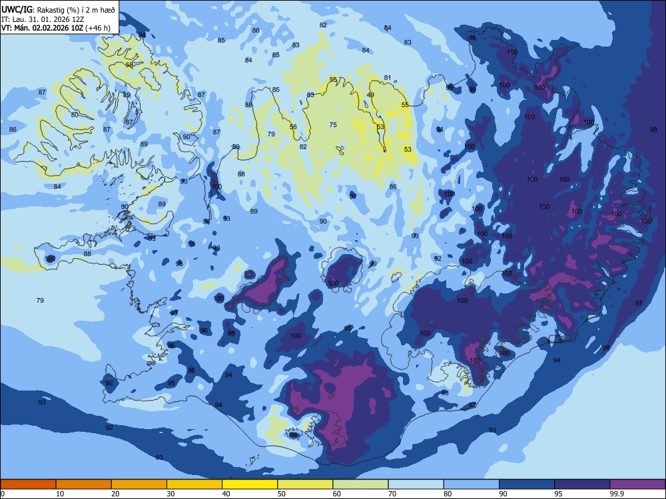Screen dimensions: 666x499
Task: Click the legend tick label 0
Action: 3,494
